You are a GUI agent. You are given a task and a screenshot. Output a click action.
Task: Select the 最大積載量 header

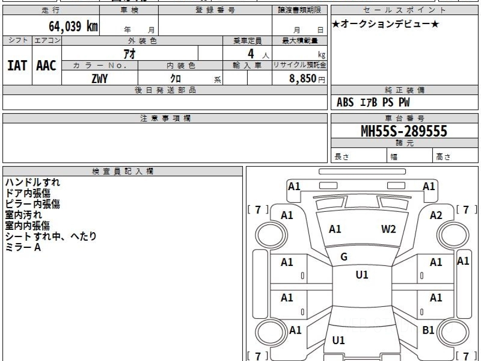tap(300, 41)
